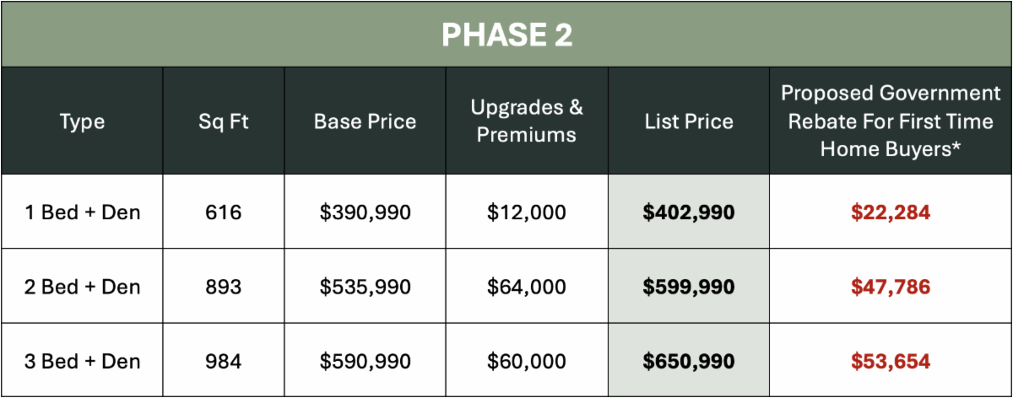Click the $402,990 list price cell
This screenshot has height=398, width=1013.
(689, 212)
